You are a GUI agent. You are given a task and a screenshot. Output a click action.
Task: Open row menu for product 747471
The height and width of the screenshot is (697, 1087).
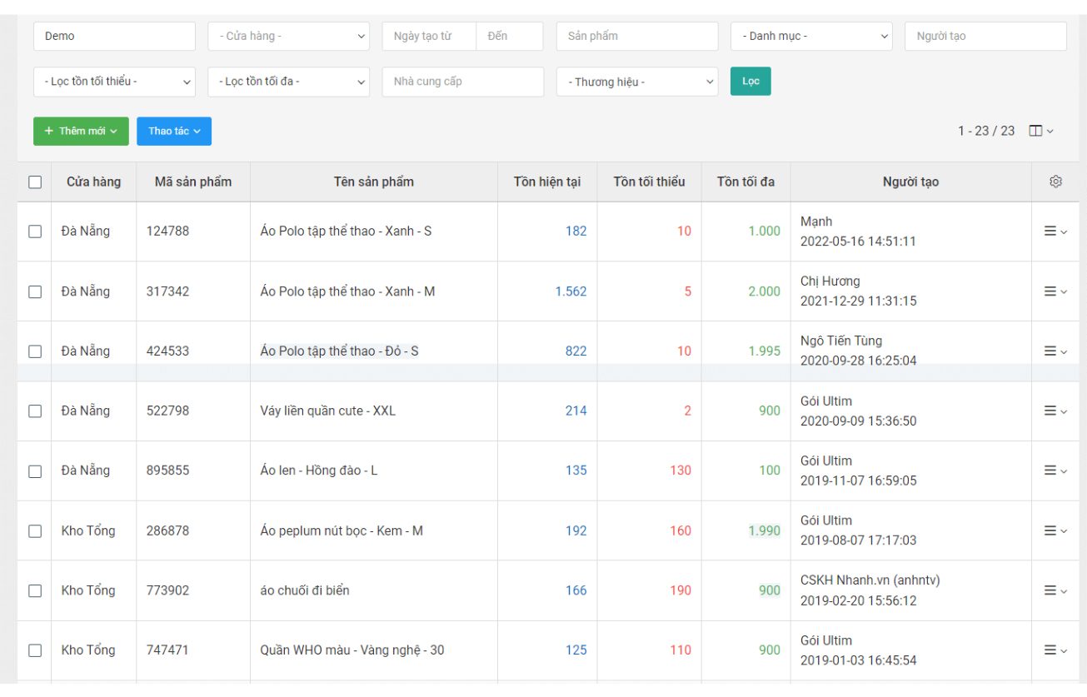pos(1055,650)
